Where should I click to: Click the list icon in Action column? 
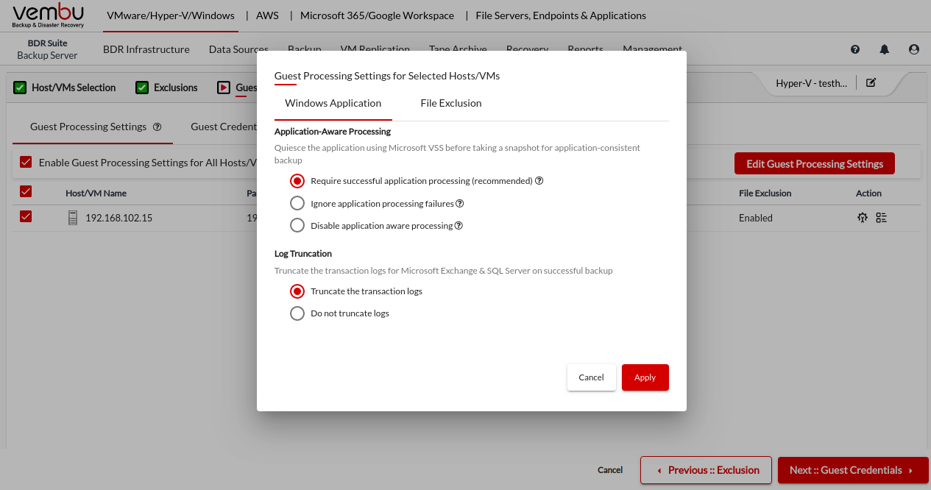[882, 218]
